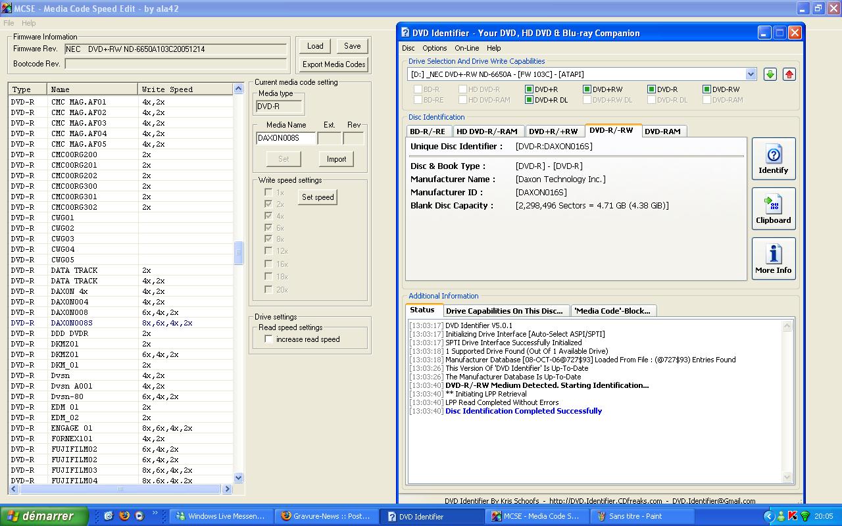Copy disc info with the Clipboard button

tap(774, 209)
